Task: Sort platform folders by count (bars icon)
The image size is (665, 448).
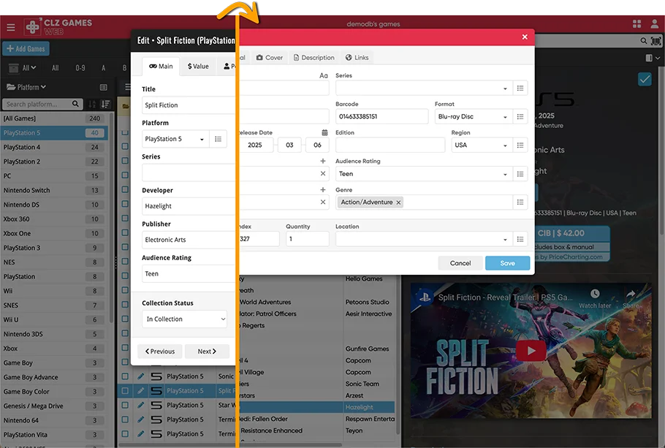Action: click(106, 104)
